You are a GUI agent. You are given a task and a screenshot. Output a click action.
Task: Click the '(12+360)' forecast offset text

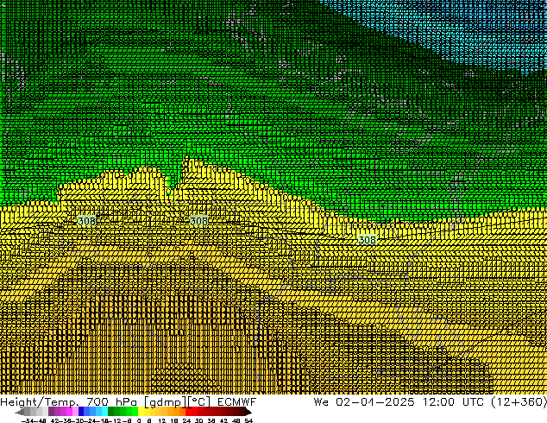519,402
